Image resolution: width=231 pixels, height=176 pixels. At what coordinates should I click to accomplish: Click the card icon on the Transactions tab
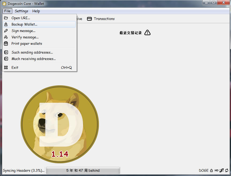click(89, 19)
